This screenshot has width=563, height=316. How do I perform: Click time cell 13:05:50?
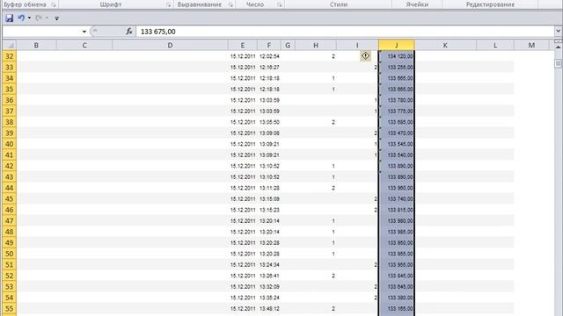click(x=269, y=122)
